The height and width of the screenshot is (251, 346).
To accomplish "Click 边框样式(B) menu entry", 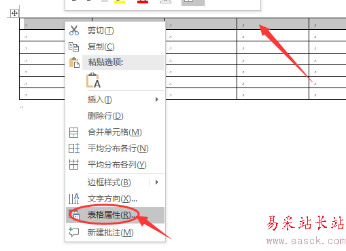I will coord(109,182).
